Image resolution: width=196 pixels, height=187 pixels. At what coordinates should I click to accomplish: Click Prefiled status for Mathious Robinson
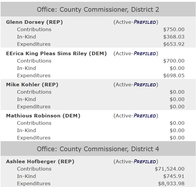pyautogui.click(x=145, y=116)
